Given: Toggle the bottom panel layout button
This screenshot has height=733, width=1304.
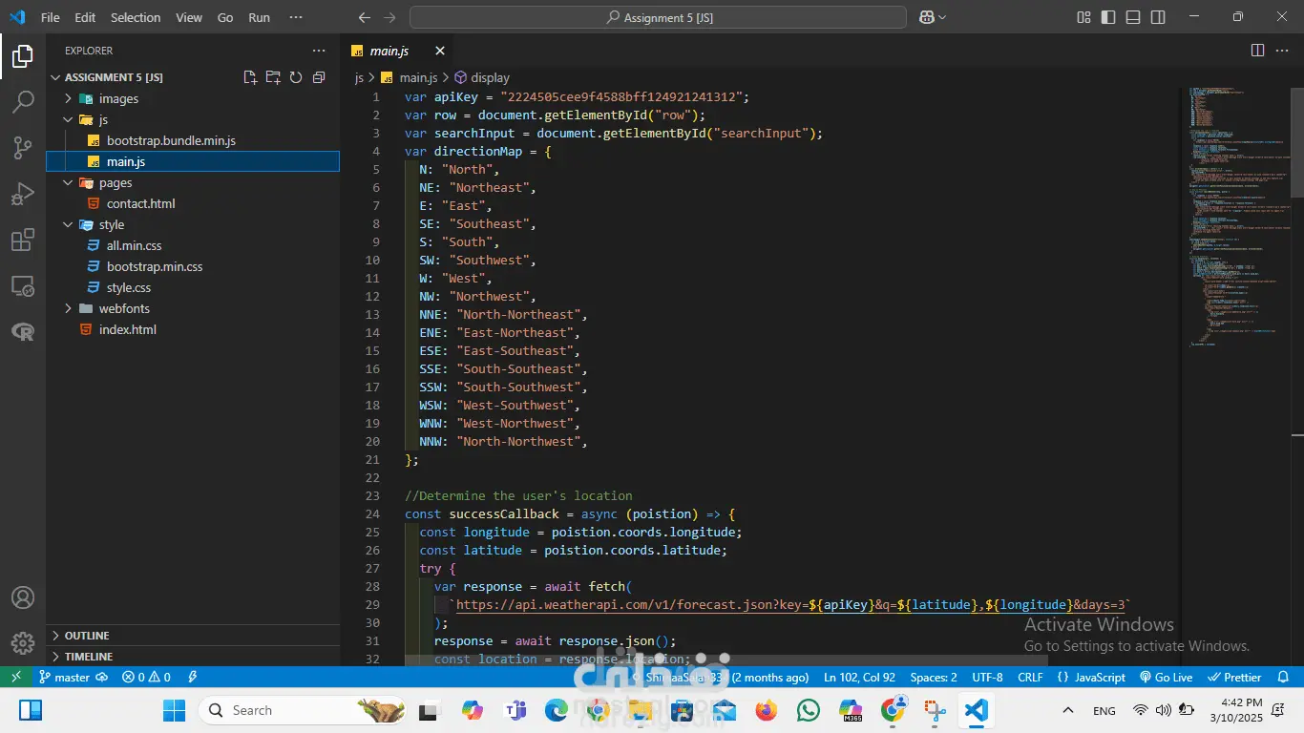Looking at the screenshot, I should (1133, 17).
